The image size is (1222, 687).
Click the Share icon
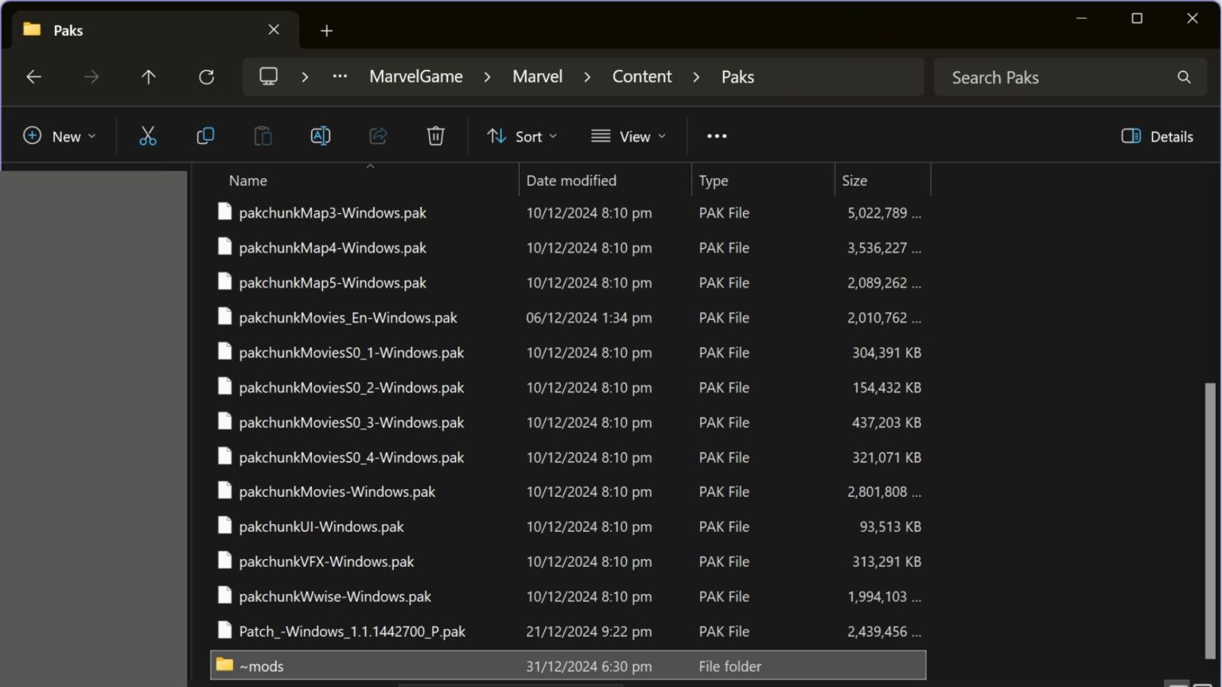pyautogui.click(x=378, y=135)
